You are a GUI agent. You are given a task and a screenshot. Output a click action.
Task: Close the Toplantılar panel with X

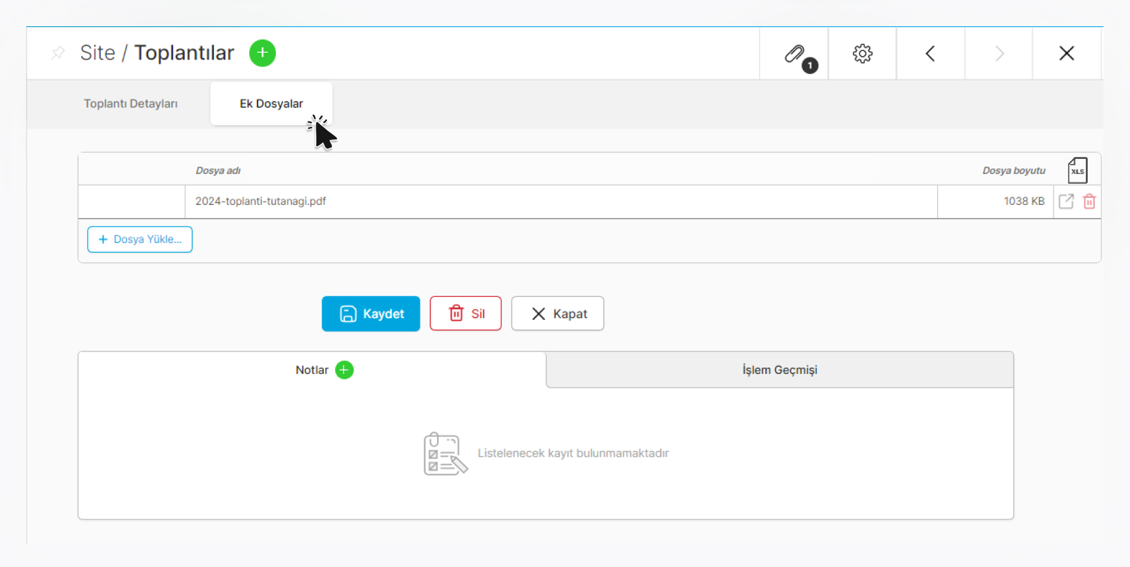click(1067, 54)
